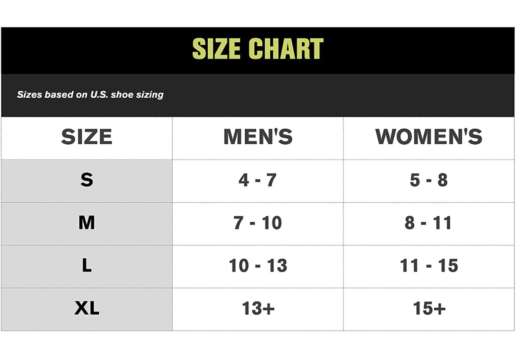Click women's 11 - 15 range
This screenshot has width=516, height=353.
(429, 266)
